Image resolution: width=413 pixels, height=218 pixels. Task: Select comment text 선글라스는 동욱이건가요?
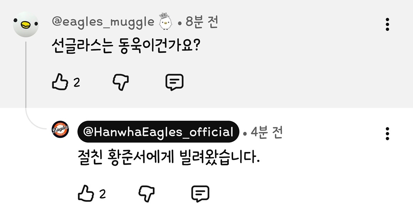126,46
